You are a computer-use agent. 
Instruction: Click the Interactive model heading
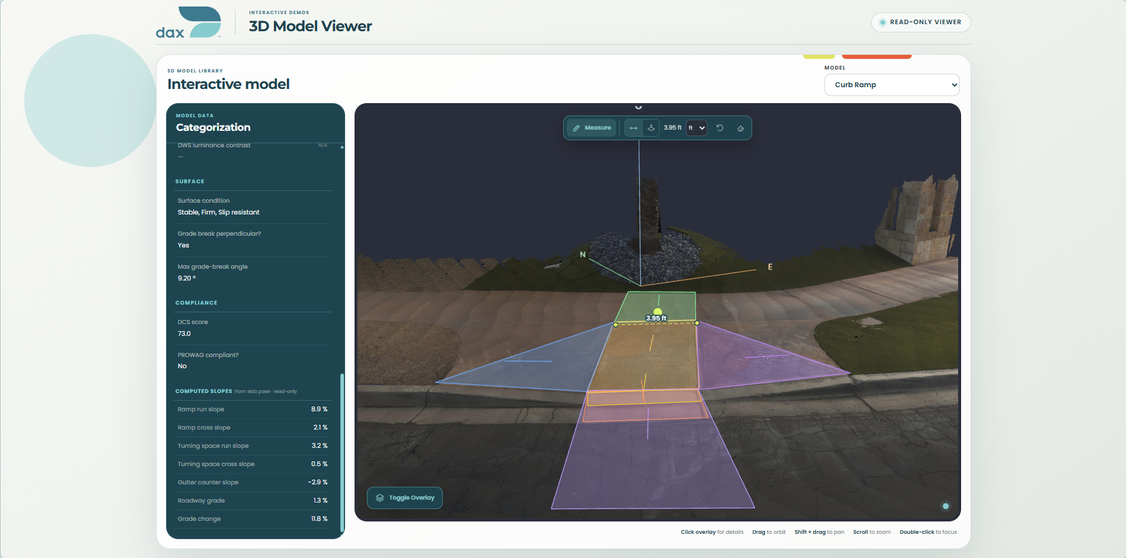click(228, 84)
